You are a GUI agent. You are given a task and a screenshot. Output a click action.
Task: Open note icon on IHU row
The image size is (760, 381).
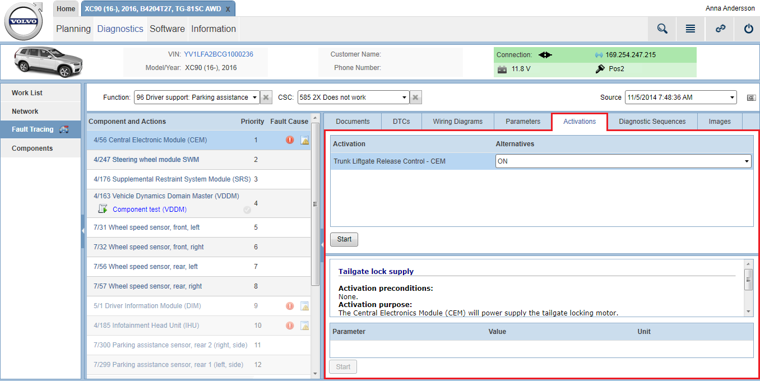305,326
